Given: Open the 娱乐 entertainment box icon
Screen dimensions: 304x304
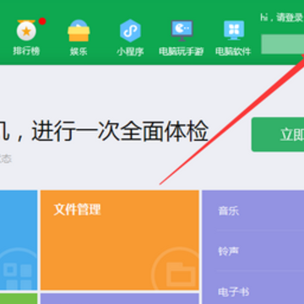Looking at the screenshot, I should click(79, 30).
